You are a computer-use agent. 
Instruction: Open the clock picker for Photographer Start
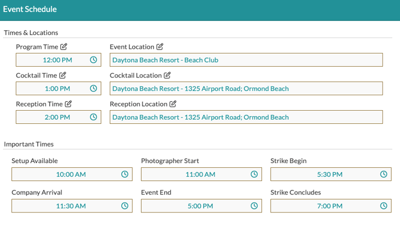254,174
